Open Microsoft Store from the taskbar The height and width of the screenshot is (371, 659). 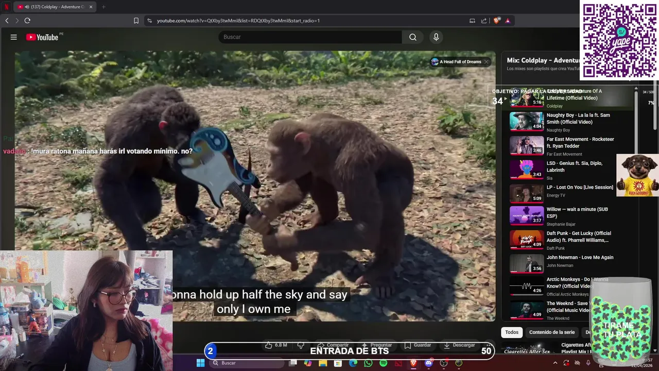point(338,363)
